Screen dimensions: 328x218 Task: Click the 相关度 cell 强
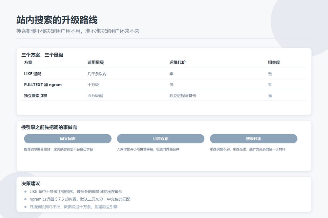coord(270,96)
